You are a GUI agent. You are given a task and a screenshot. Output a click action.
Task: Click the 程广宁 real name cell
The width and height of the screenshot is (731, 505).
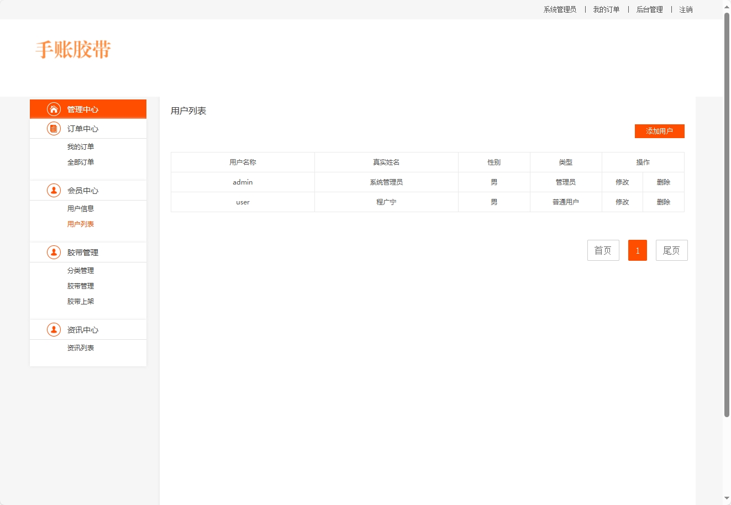[386, 202]
